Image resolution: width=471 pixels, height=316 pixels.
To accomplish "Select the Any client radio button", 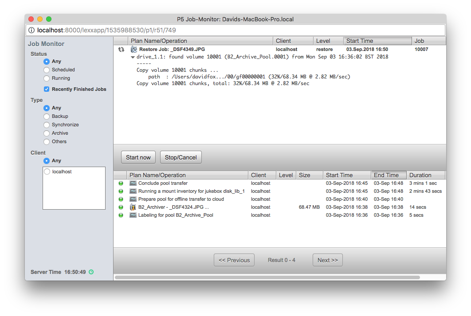I will 46,161.
